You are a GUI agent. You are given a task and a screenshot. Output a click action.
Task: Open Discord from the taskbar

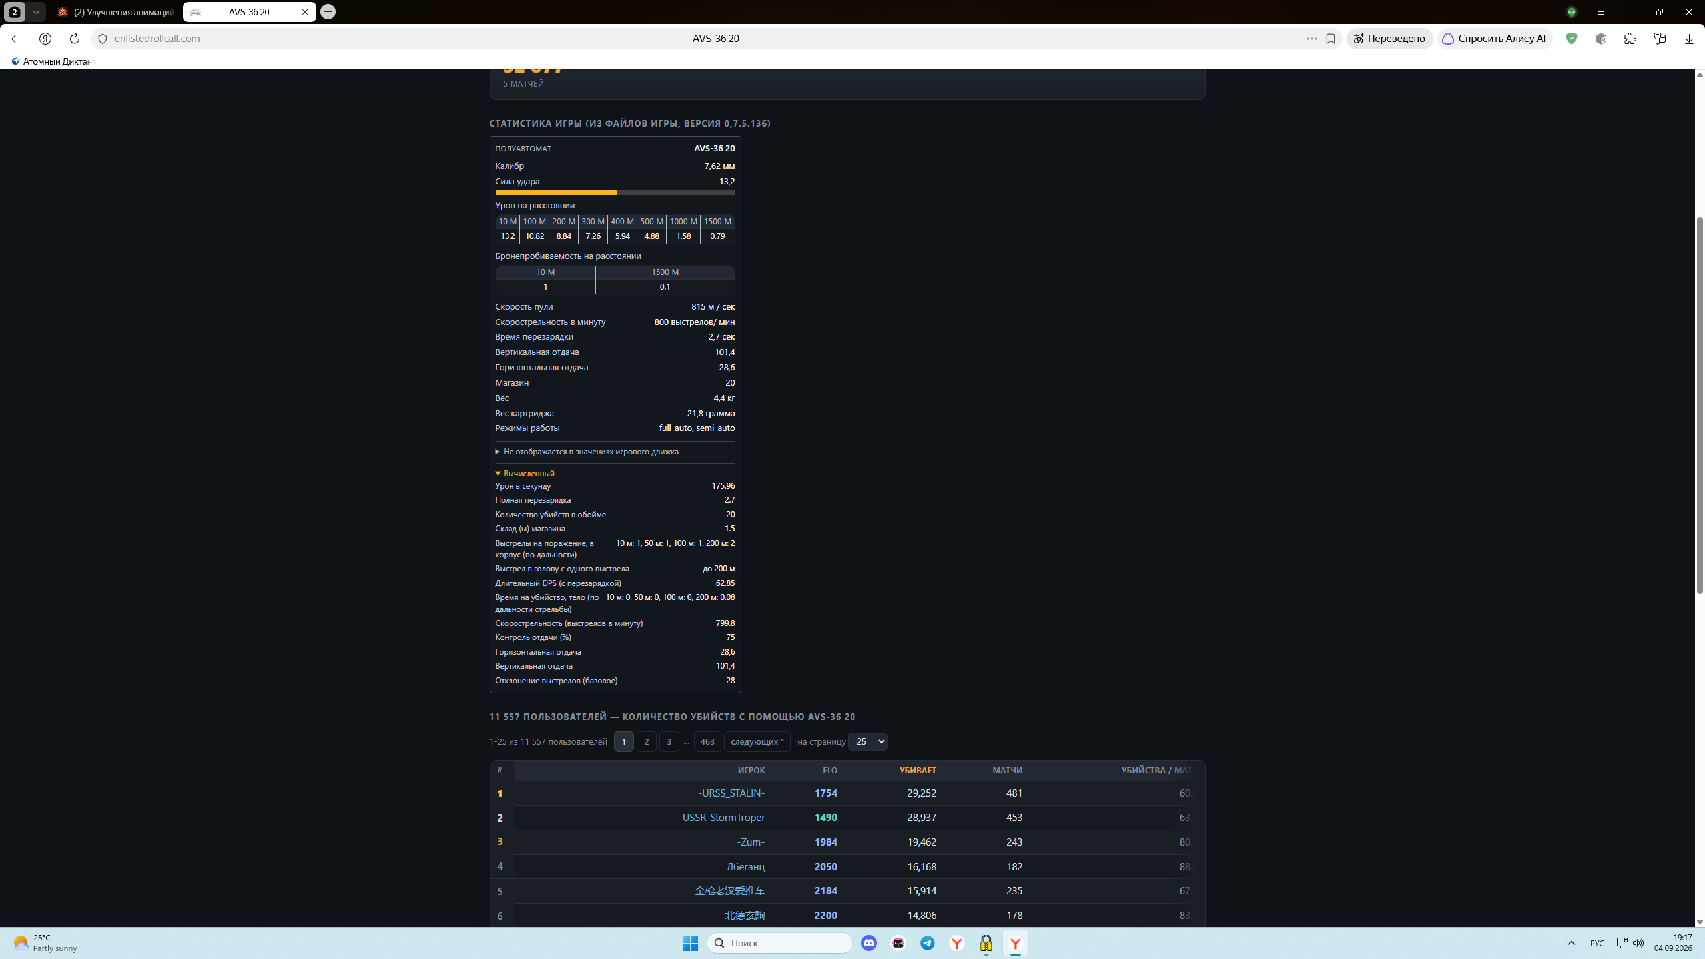[869, 943]
